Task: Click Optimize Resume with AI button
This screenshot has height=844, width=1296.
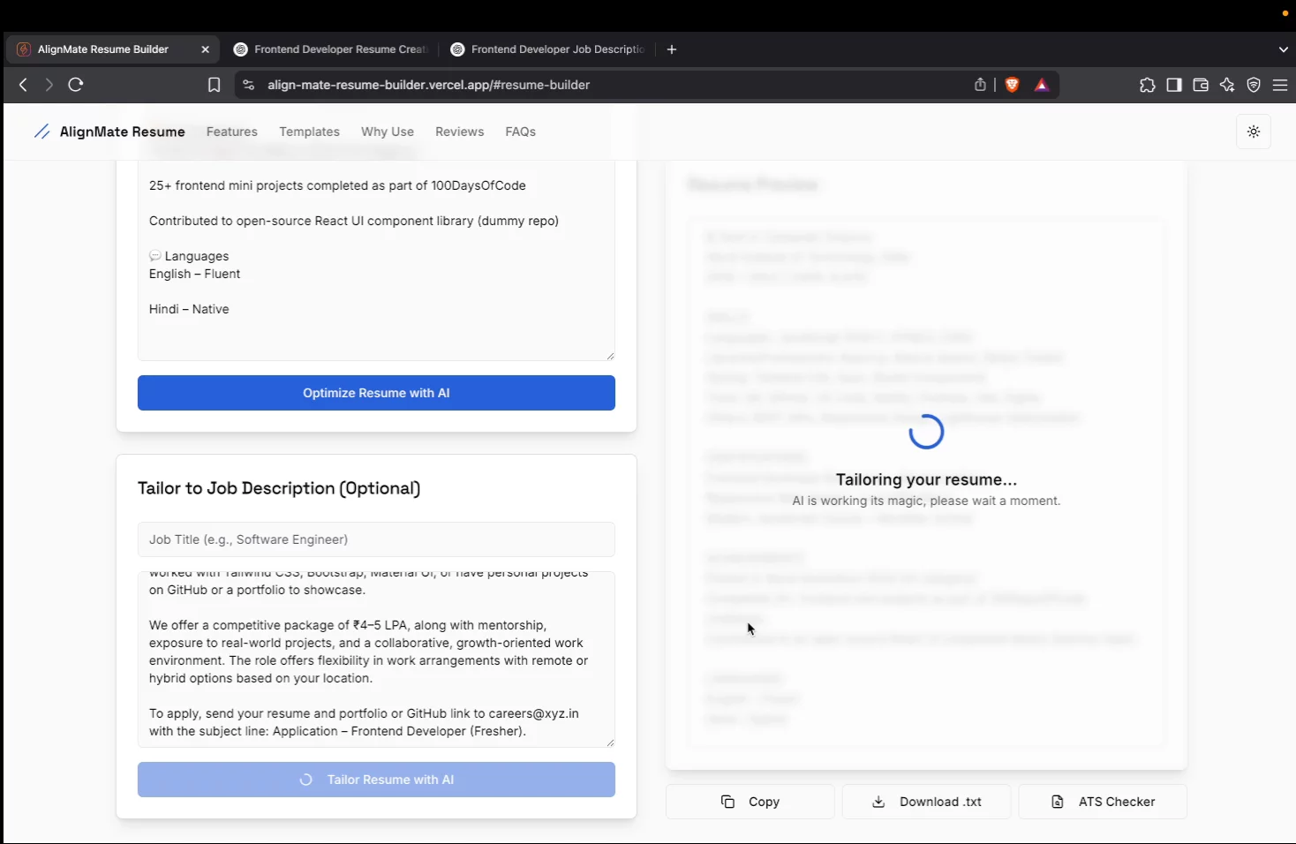Action: [x=376, y=393]
